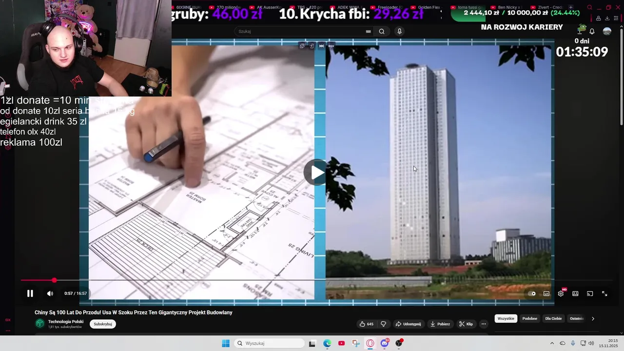This screenshot has width=624, height=351.
Task: Launch Microsoft Edge from taskbar
Action: 327,343
